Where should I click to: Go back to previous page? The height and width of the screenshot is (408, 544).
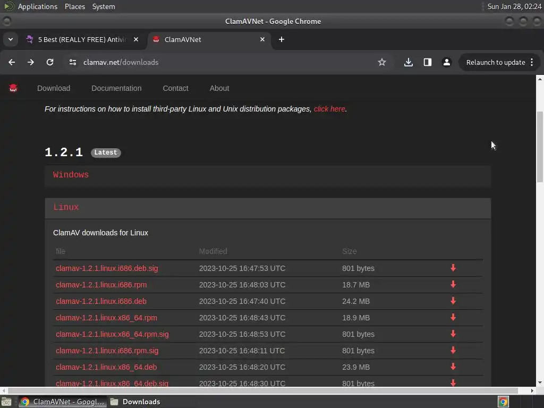point(12,62)
